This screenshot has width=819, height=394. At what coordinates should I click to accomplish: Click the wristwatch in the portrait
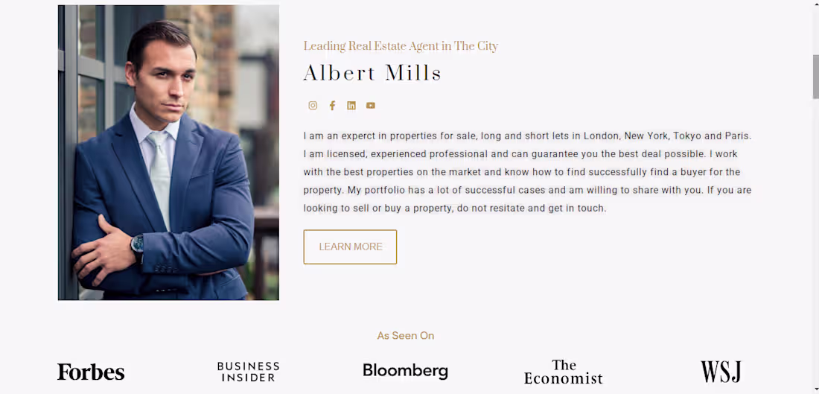point(137,245)
